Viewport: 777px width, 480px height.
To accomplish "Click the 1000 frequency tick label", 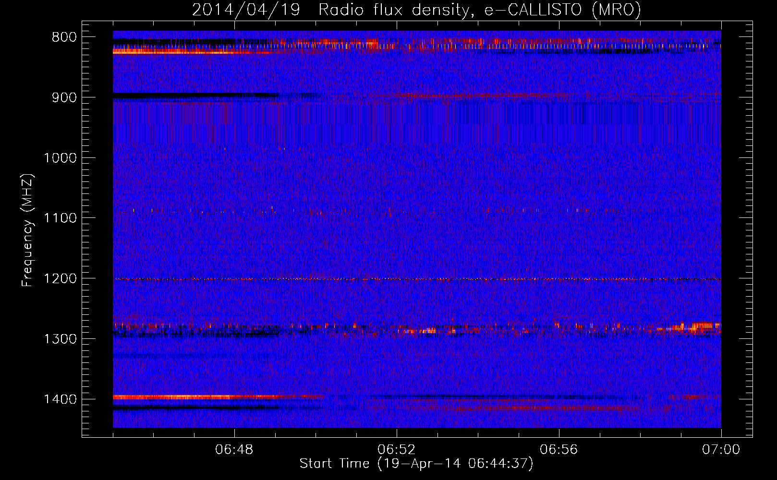I will (x=60, y=158).
